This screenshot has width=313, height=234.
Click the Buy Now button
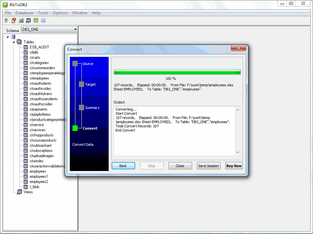point(234,166)
